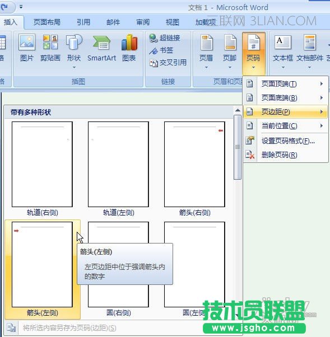The width and height of the screenshot is (330, 337).
Task: Expand the Footer (页脚) dropdown arrow
Action: tap(230, 68)
